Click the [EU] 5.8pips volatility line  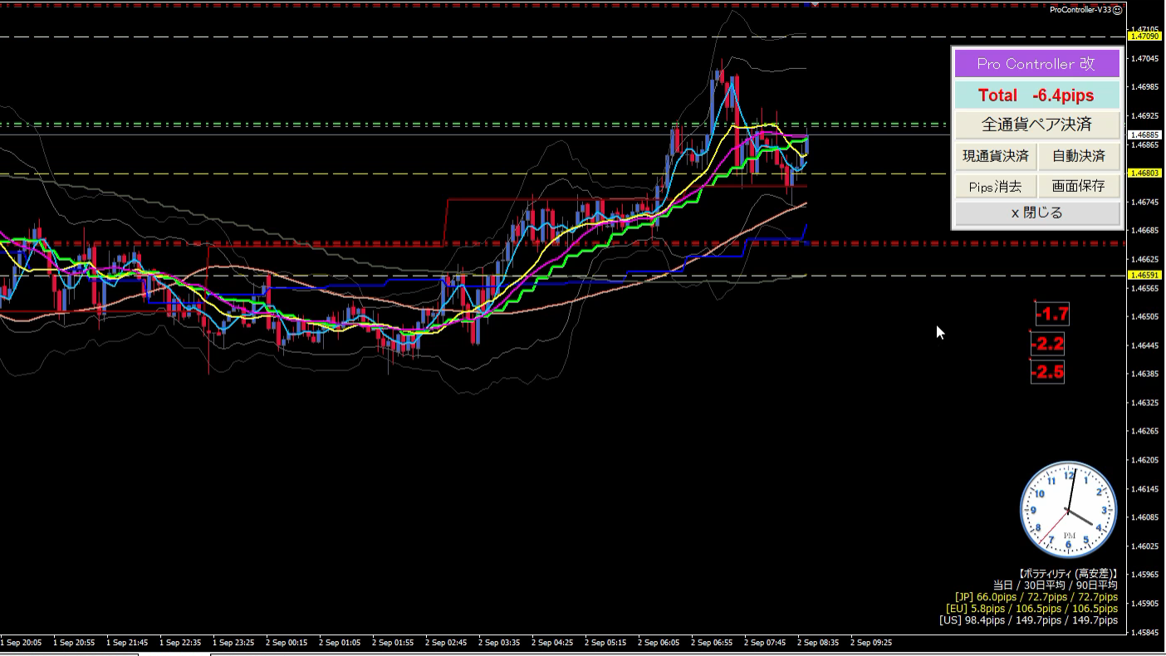pyautogui.click(x=1032, y=609)
